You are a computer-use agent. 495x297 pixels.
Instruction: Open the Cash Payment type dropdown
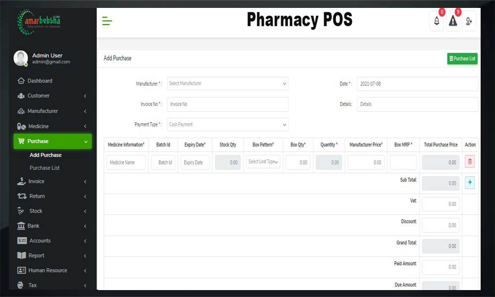click(227, 124)
